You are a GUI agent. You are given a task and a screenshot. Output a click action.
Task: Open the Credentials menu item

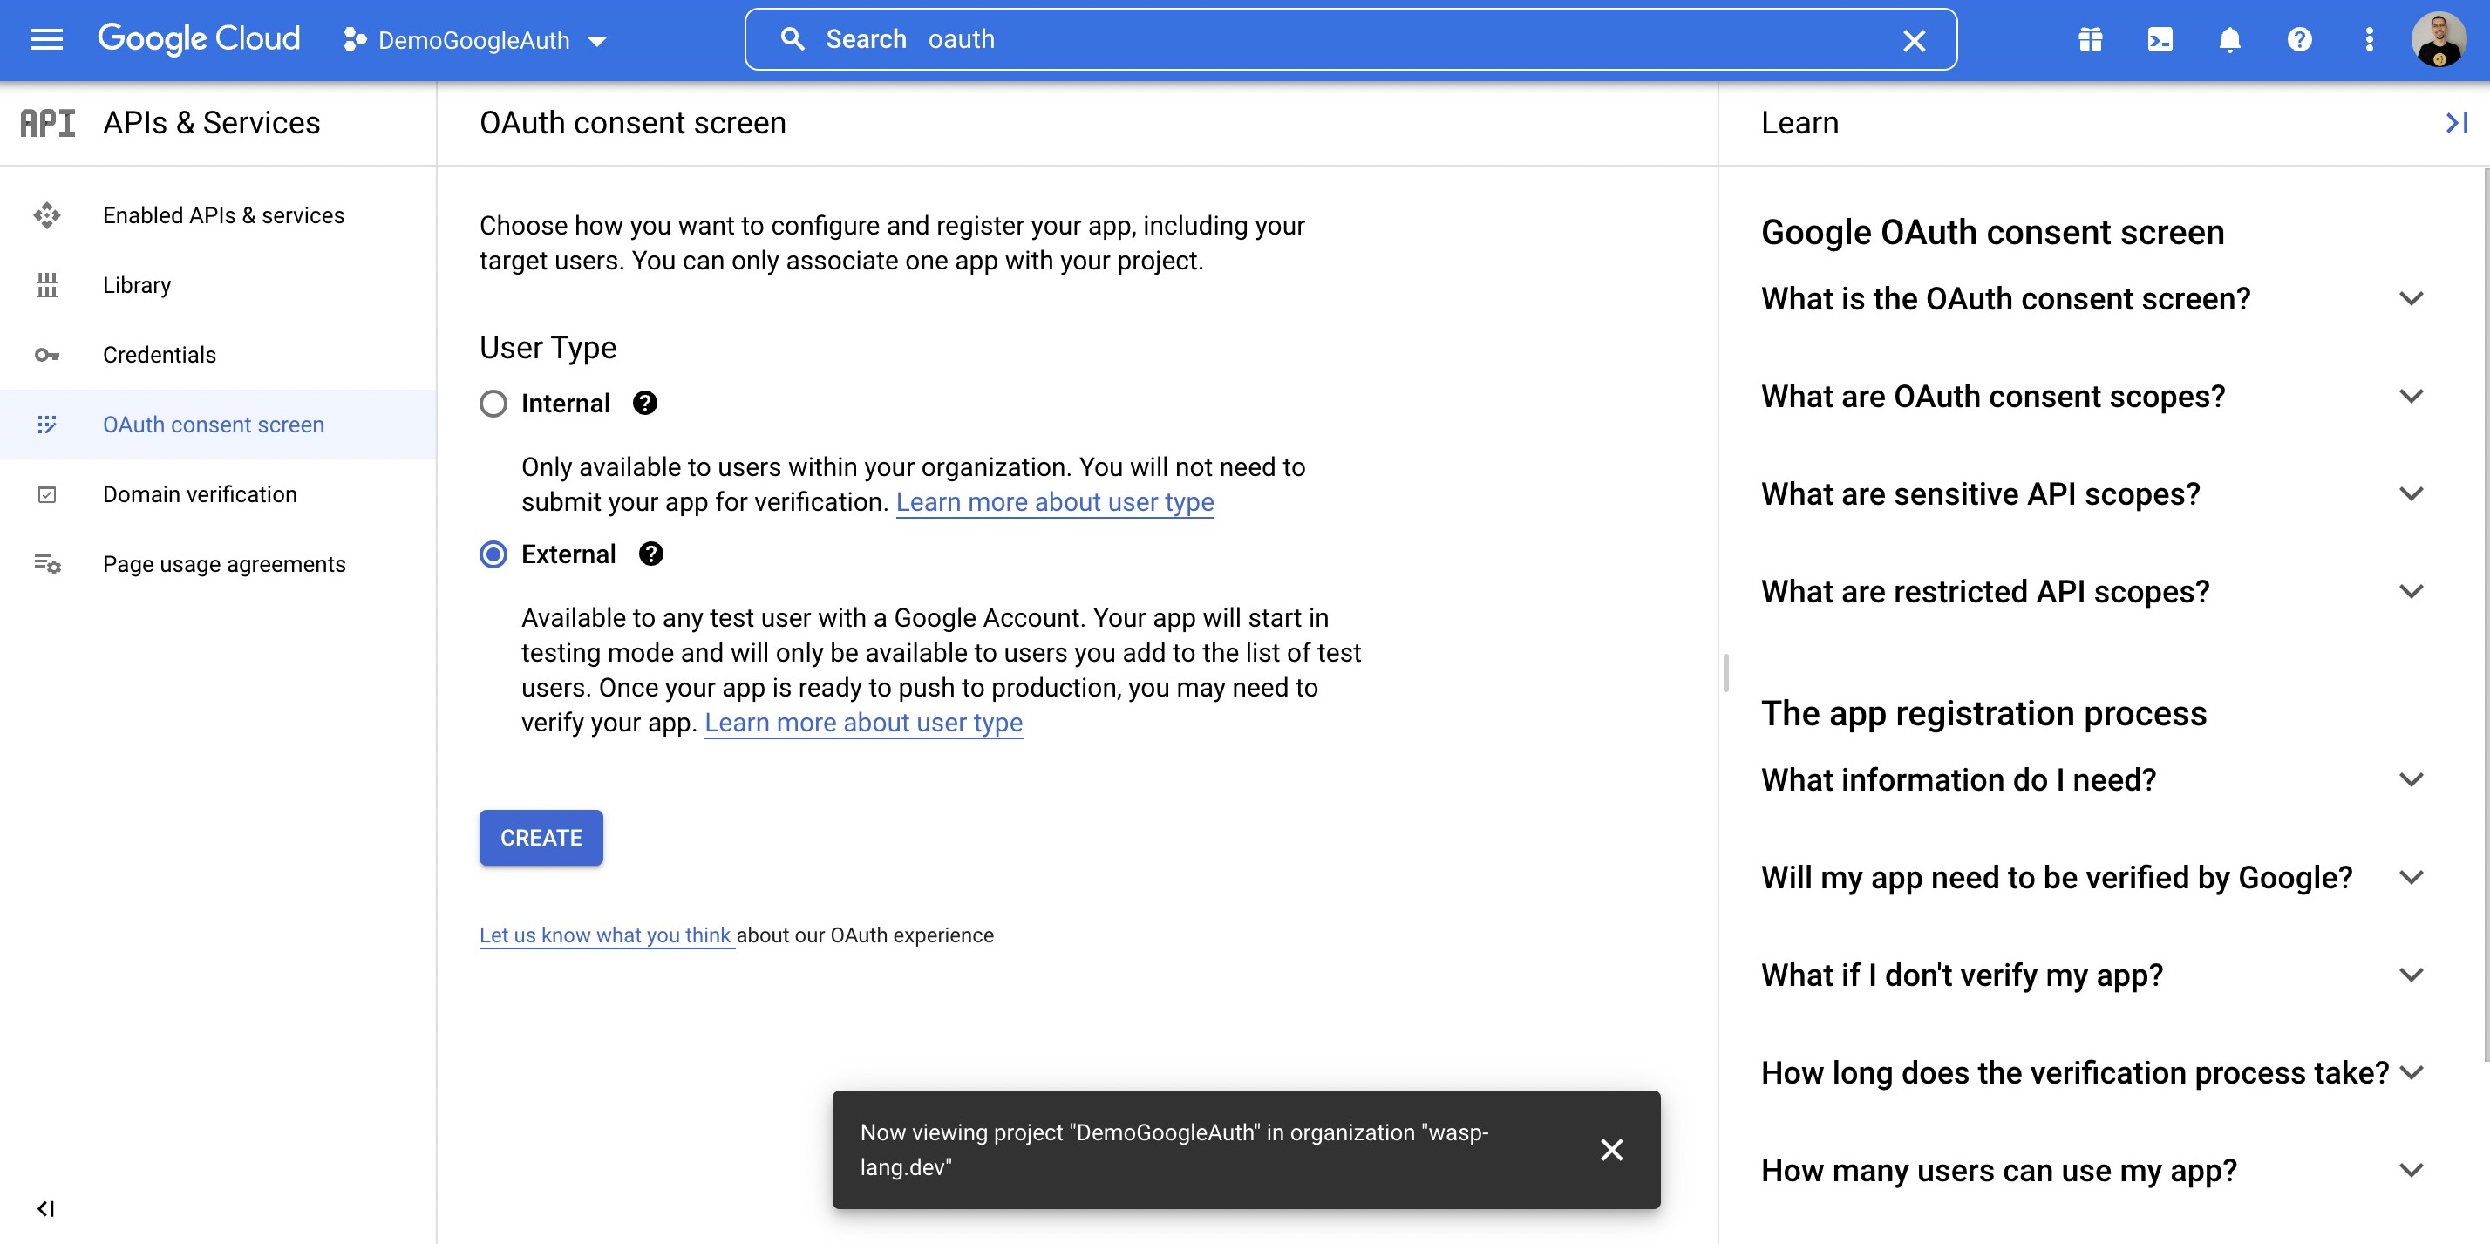point(159,353)
